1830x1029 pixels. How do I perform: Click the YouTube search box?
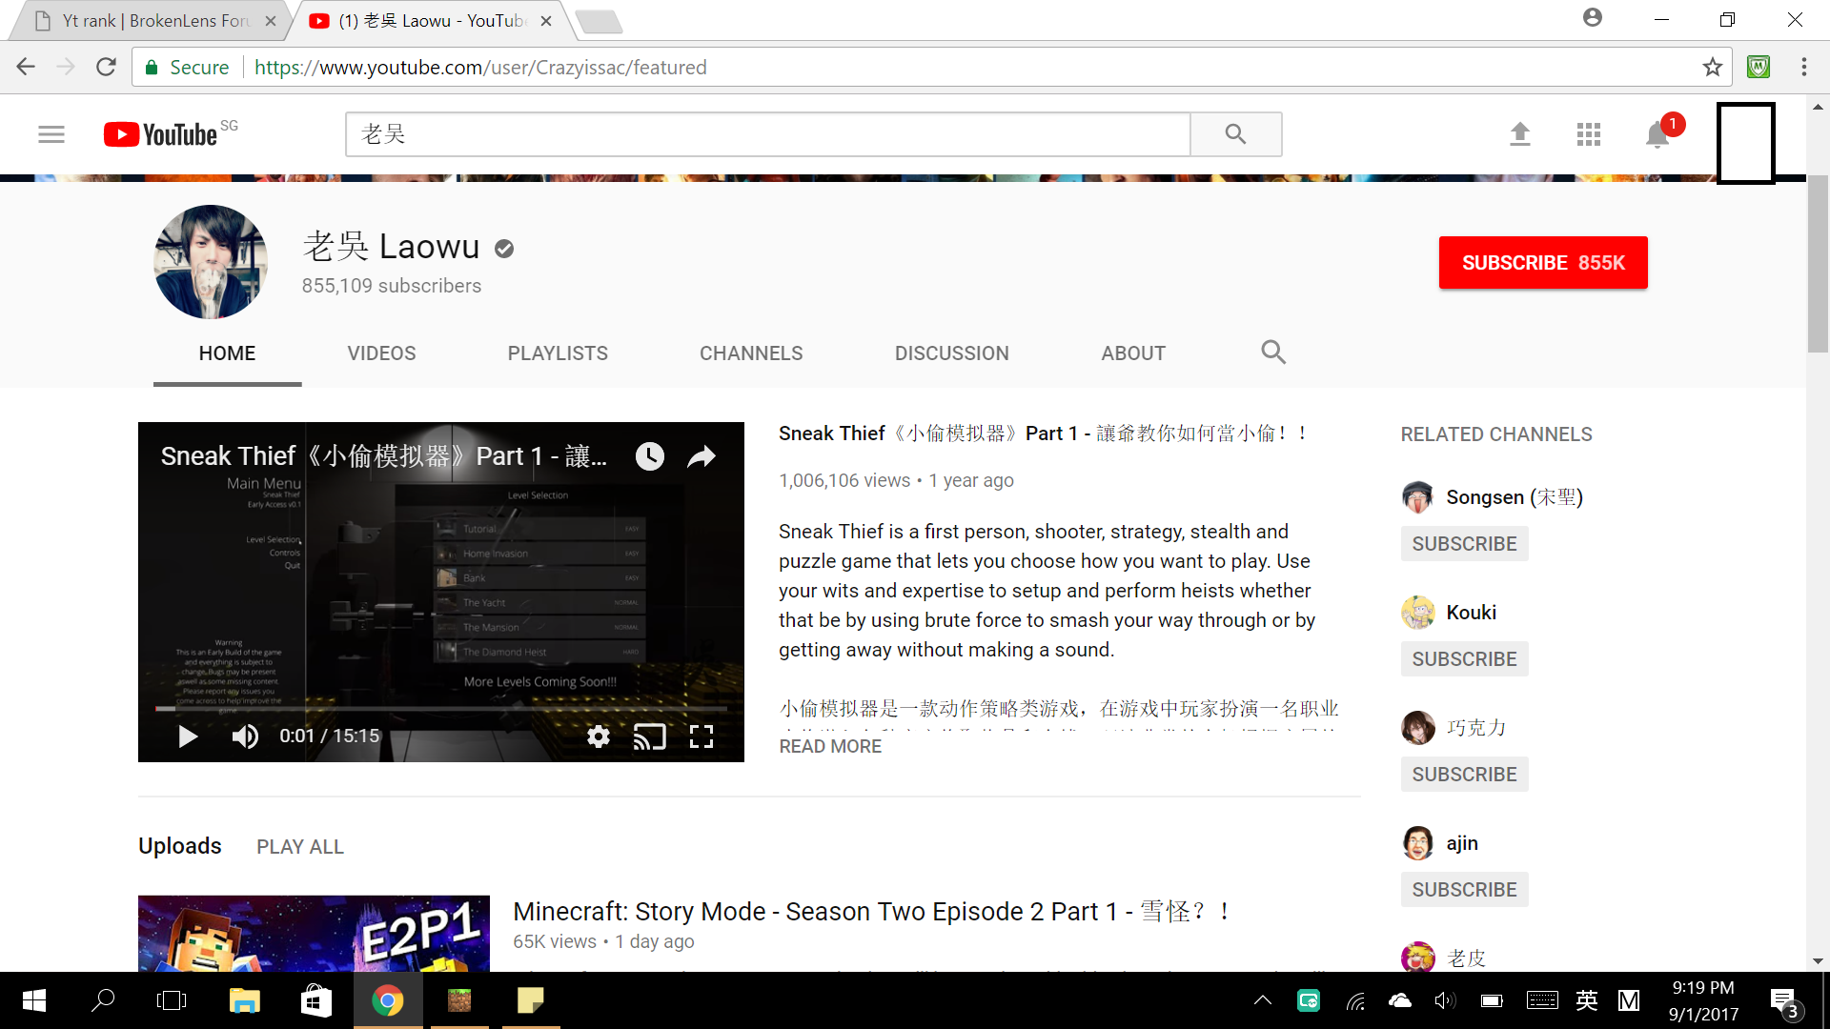tap(768, 134)
